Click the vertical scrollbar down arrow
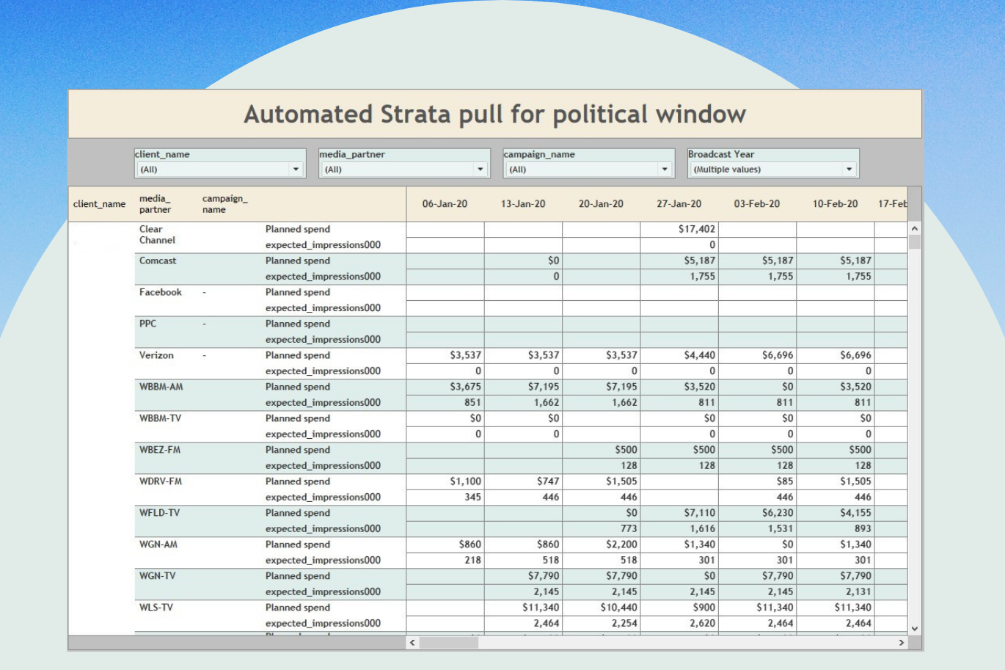The height and width of the screenshot is (670, 1005). click(915, 628)
